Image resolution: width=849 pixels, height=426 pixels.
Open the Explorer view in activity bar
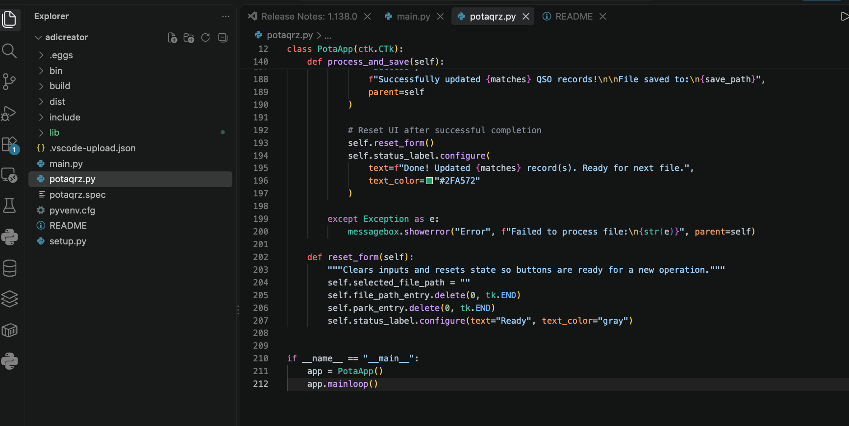click(10, 20)
